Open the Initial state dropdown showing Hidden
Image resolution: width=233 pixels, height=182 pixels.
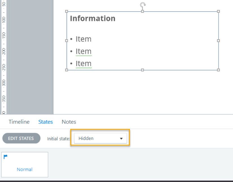click(x=100, y=138)
